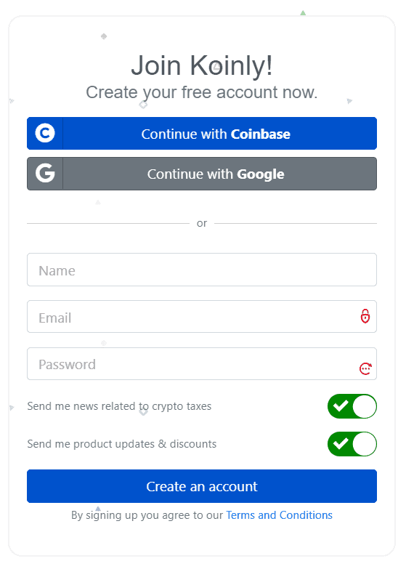Viewport: 414px width, 569px height.
Task: Disable the crypto taxes news toggle
Action: tap(352, 406)
